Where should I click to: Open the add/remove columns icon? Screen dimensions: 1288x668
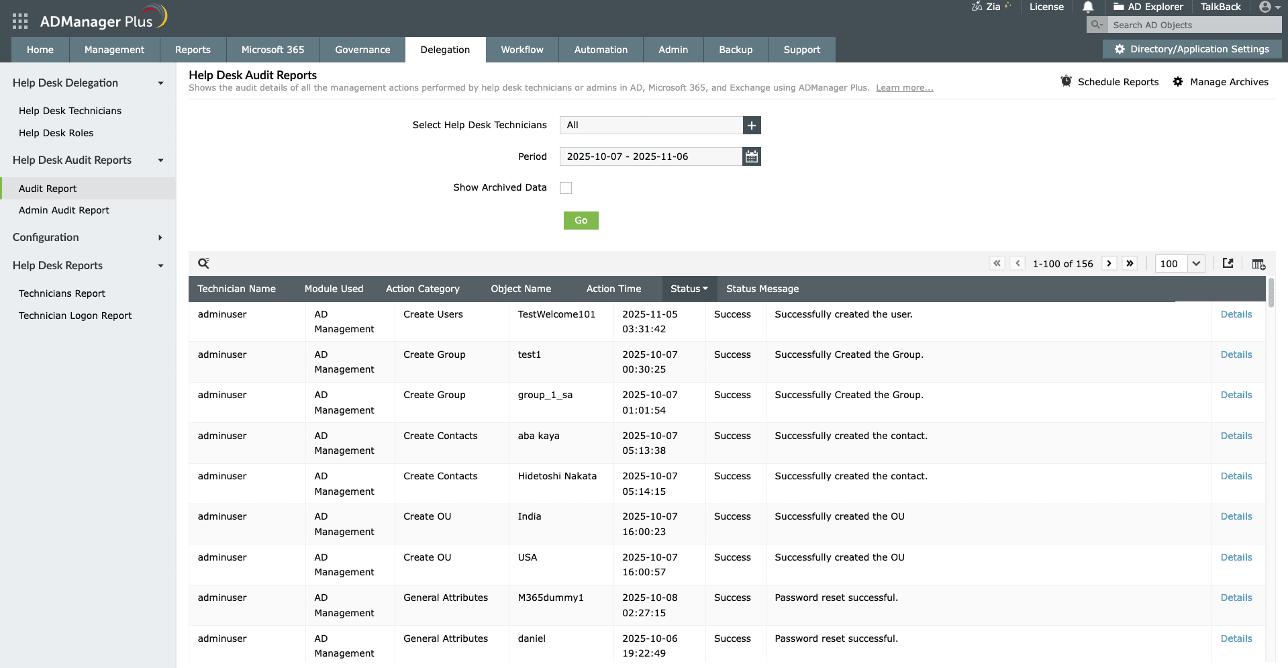tap(1258, 264)
